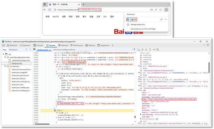Open more options for 记事助手 extension
214x129 pixels.
tap(166, 19)
